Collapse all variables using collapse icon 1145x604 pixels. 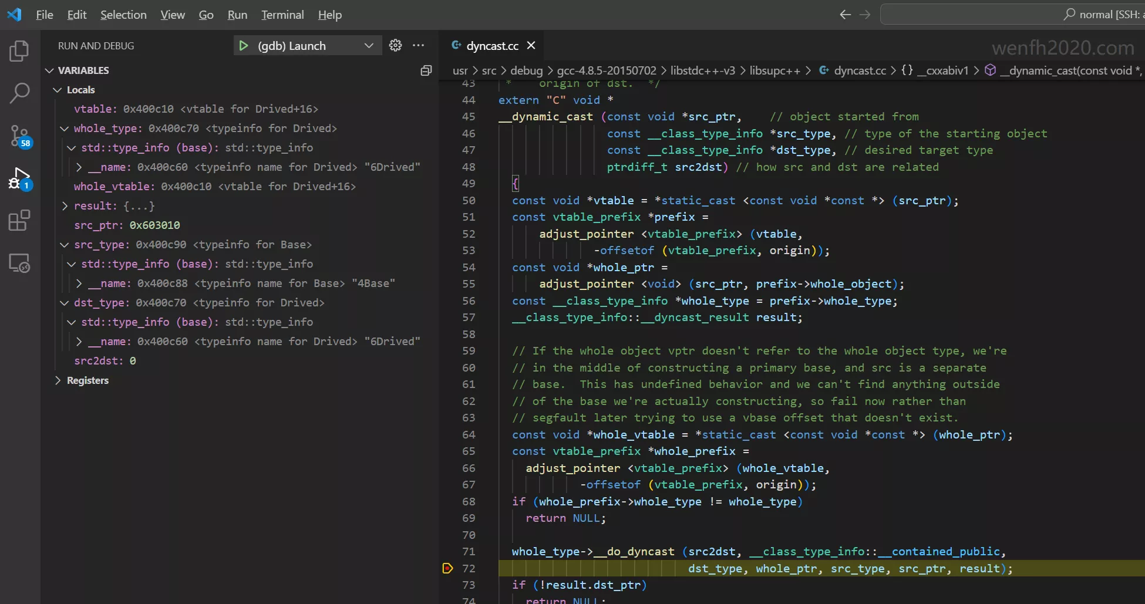426,70
